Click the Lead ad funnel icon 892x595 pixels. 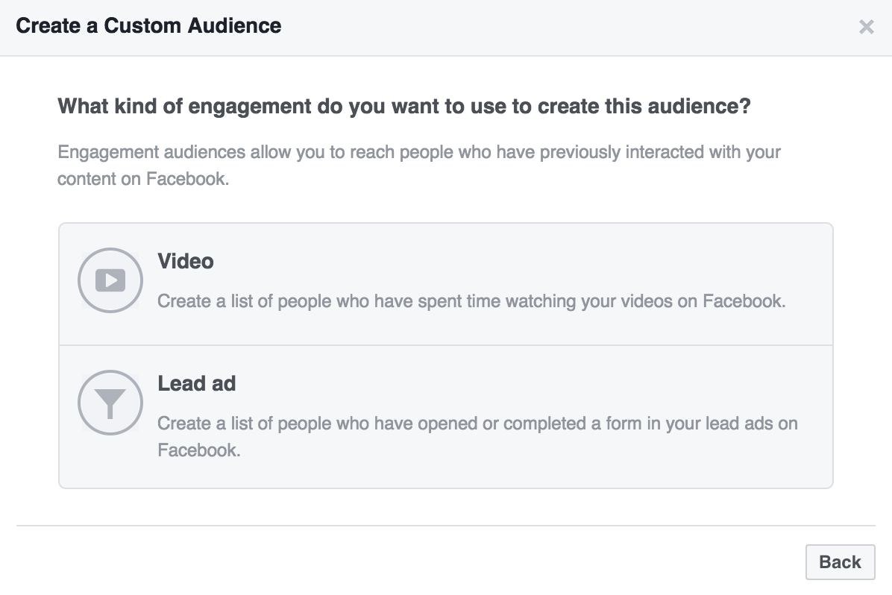[110, 403]
